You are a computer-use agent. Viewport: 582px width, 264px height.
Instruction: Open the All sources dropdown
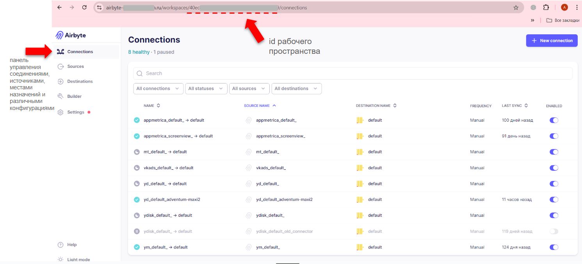[x=249, y=89]
